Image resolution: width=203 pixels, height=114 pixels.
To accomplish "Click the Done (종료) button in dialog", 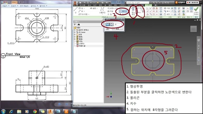I will coord(118,29).
